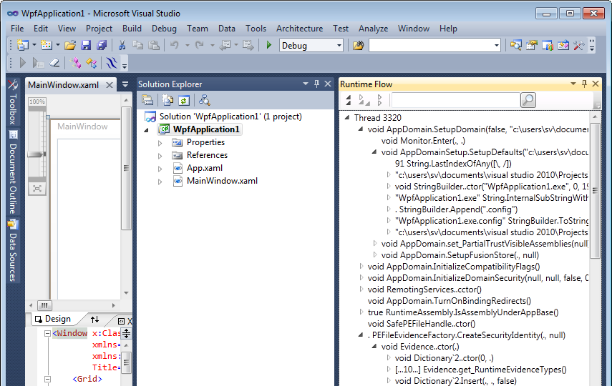Switch to the Design tab
Image resolution: width=612 pixels, height=386 pixels.
tap(52, 320)
